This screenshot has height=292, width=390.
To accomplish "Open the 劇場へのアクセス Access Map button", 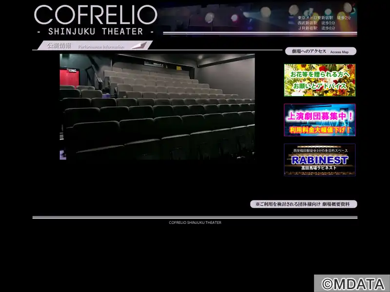I will pos(321,52).
